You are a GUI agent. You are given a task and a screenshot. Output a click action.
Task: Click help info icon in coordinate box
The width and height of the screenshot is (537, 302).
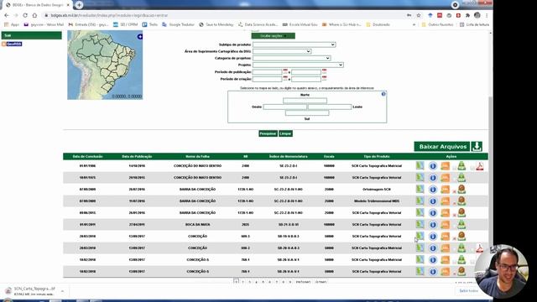tap(383, 94)
